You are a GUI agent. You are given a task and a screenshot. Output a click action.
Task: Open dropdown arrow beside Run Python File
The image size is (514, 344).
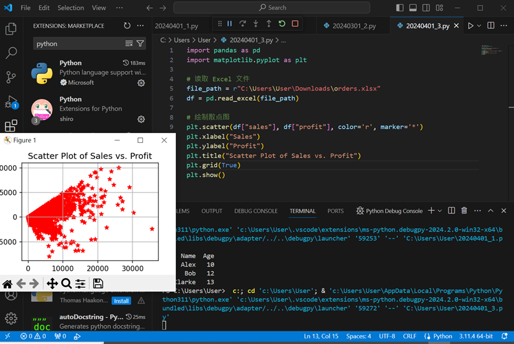tap(481, 26)
